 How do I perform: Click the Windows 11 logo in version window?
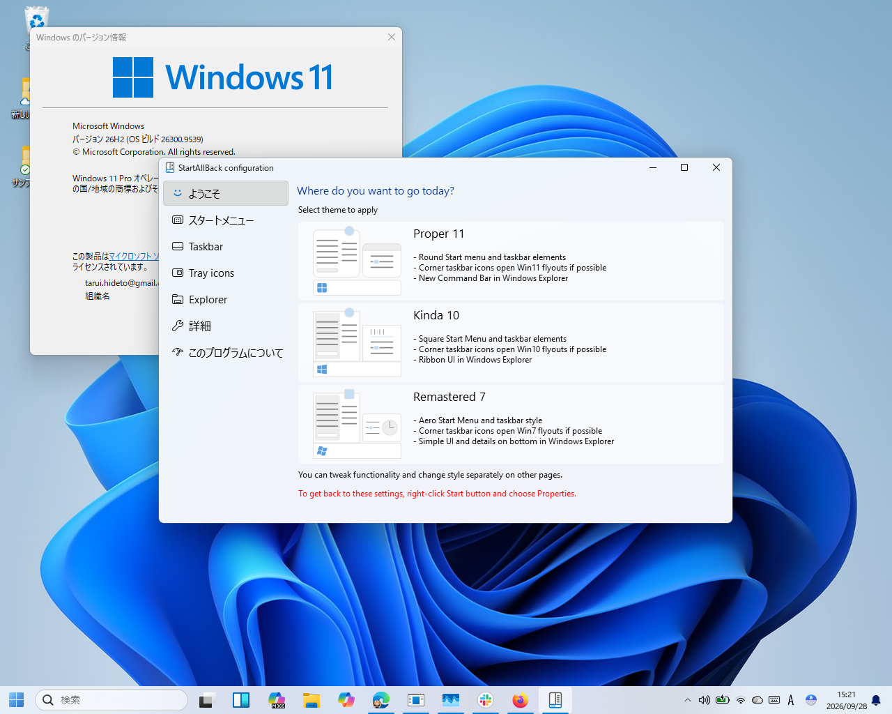click(x=223, y=77)
